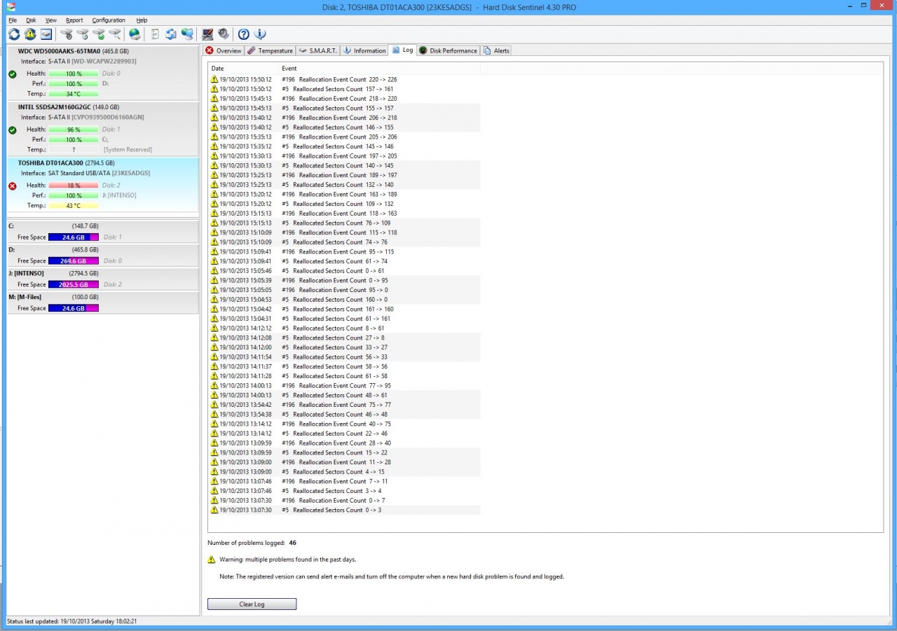This screenshot has width=897, height=631.
Task: Click the Clear Log button
Action: 252,604
